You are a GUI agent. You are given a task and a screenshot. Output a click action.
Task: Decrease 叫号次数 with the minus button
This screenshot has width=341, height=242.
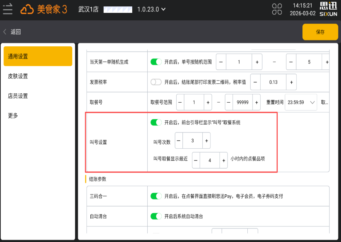pos(179,141)
